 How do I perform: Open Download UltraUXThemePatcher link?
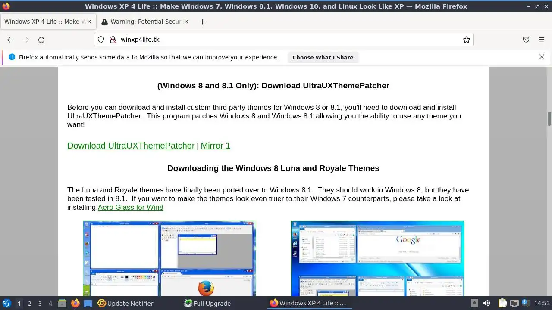coord(131,146)
